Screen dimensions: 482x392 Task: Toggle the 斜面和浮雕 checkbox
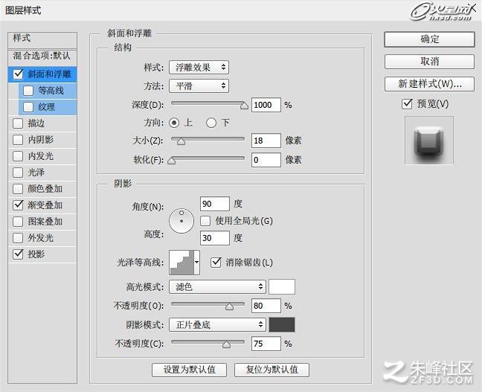click(x=18, y=74)
